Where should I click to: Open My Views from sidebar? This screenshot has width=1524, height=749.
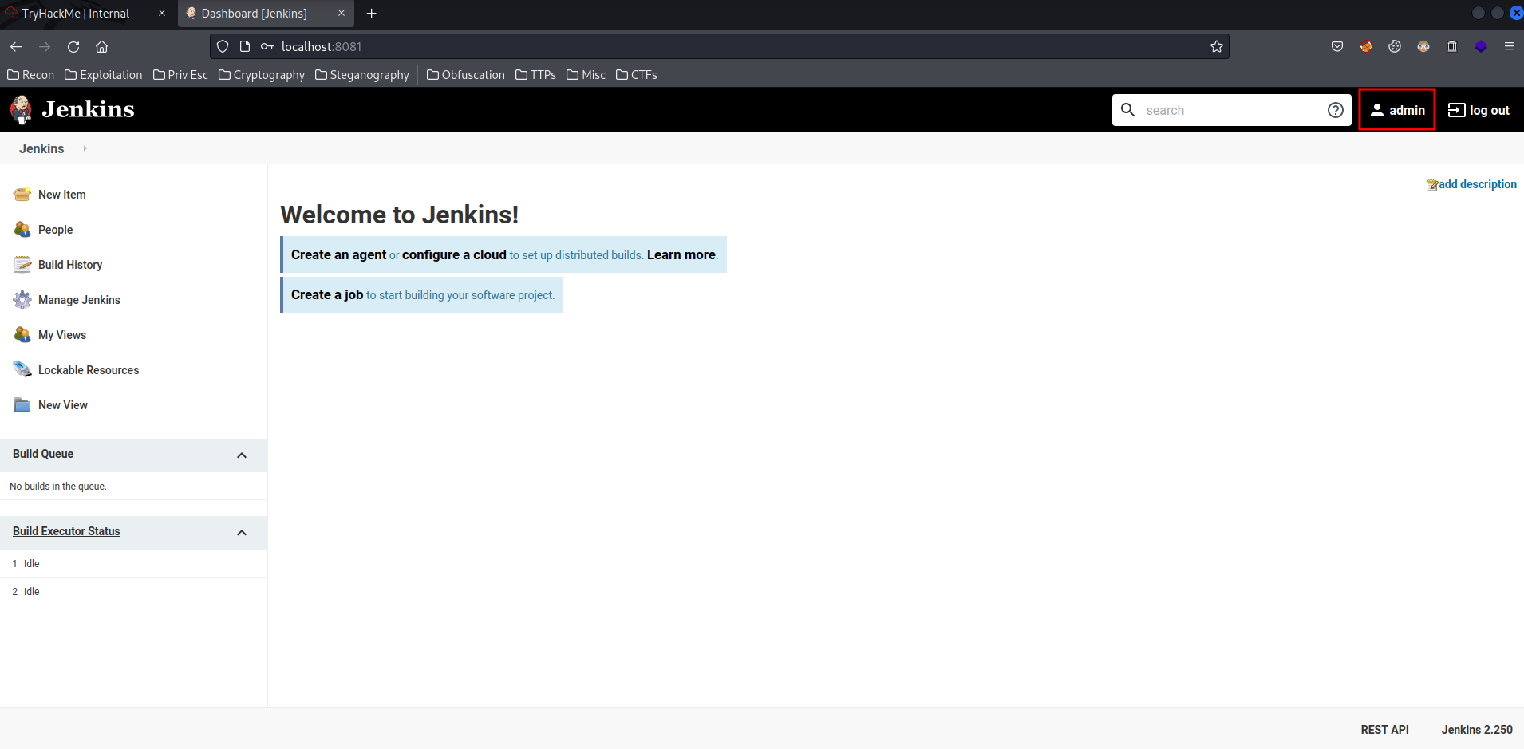coord(62,335)
